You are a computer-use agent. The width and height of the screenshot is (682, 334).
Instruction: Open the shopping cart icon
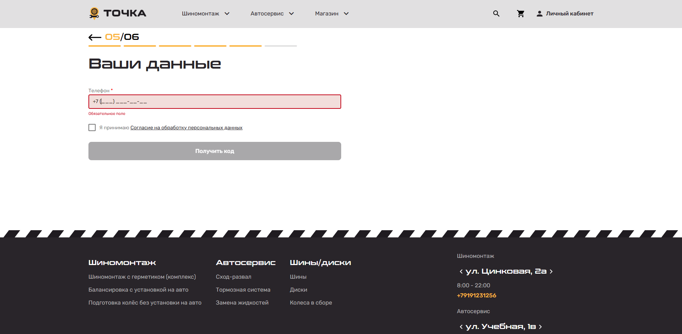point(520,14)
